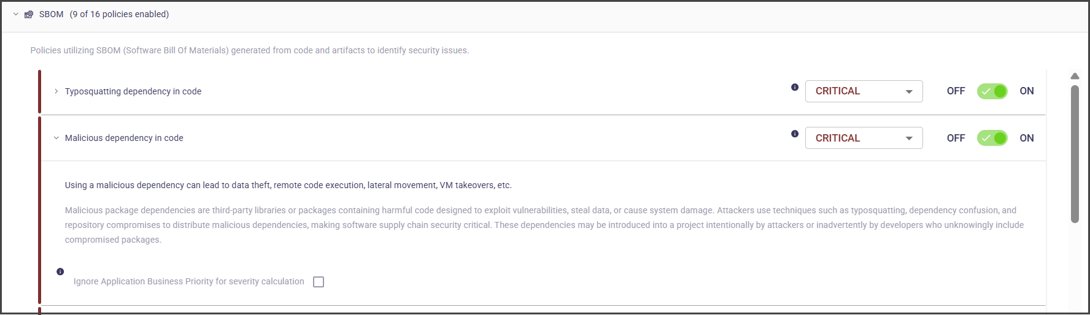Open the Malicious dependency severity dropdown
Image resolution: width=1090 pixels, height=315 pixels.
864,138
